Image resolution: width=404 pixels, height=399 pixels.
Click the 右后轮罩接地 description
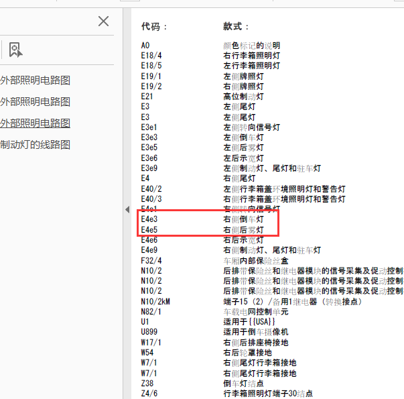click(x=247, y=353)
